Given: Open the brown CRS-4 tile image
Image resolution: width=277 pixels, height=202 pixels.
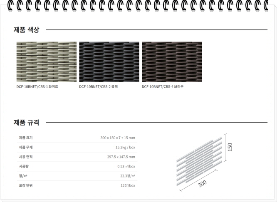Looking at the screenshot, I should pos(172,62).
